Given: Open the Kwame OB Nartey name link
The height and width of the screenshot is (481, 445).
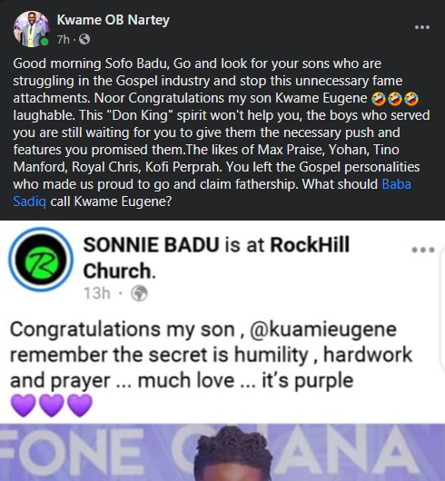Looking at the screenshot, I should [x=113, y=20].
